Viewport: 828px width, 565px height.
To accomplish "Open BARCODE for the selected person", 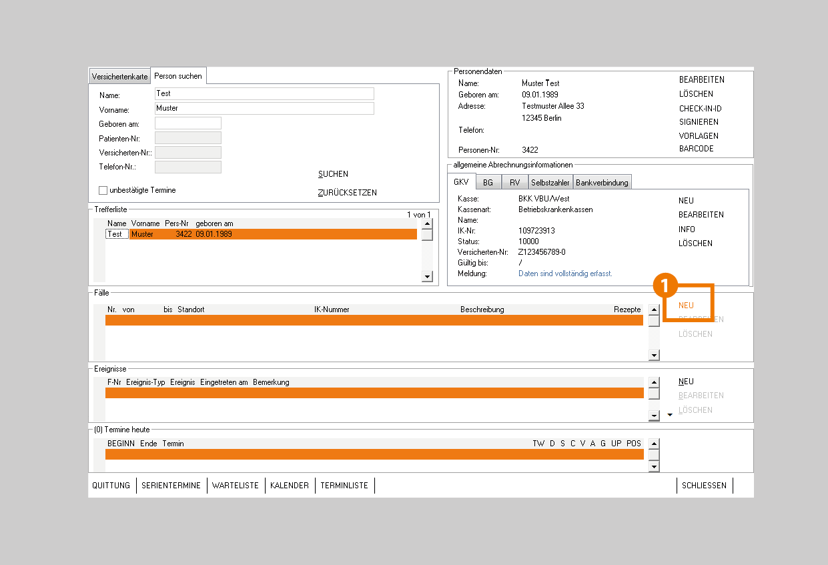I will 696,149.
